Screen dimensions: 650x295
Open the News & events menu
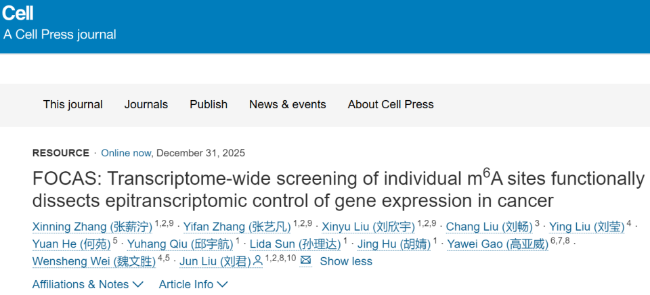288,104
